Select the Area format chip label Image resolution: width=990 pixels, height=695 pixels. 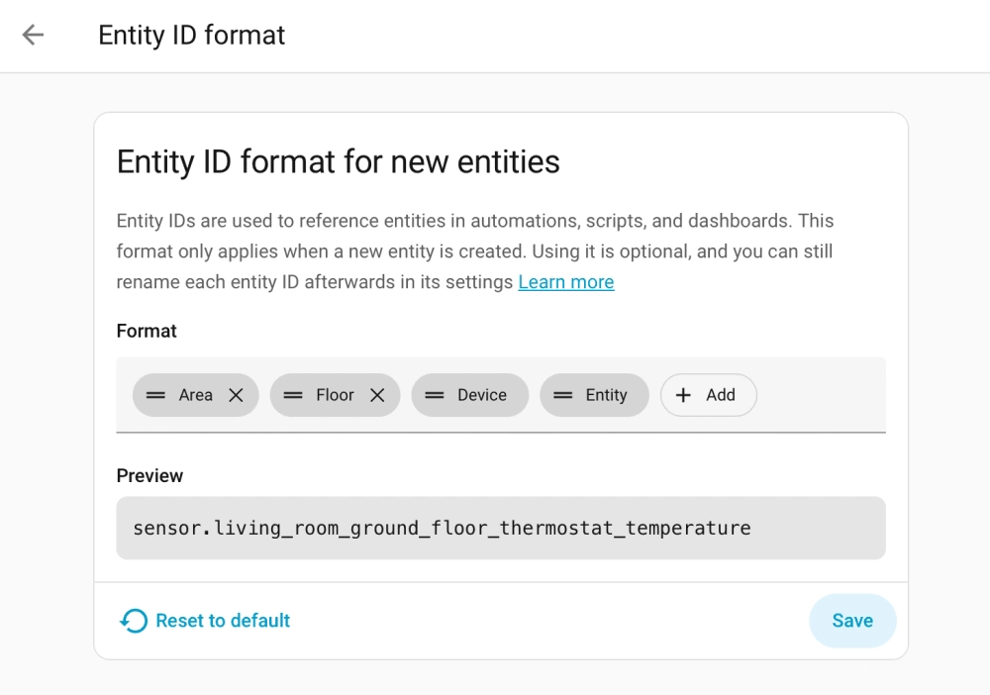point(196,395)
